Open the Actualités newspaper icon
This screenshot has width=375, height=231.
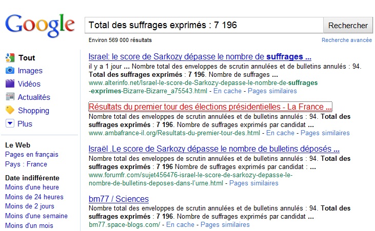tap(10, 97)
